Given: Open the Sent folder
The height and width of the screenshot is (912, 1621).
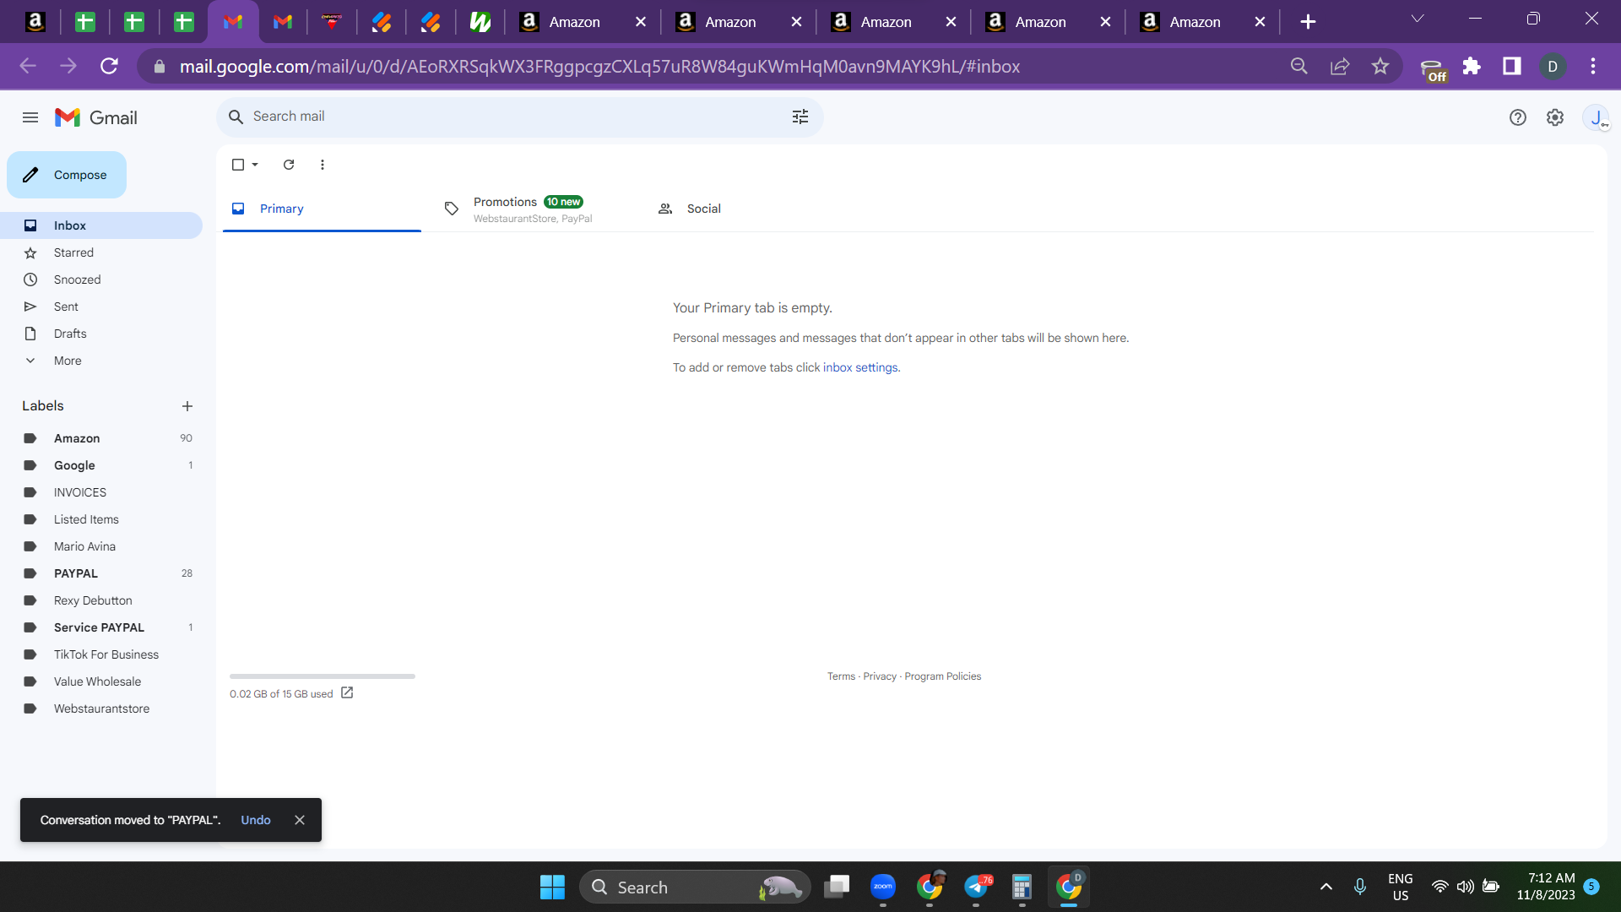Looking at the screenshot, I should tap(101, 307).
